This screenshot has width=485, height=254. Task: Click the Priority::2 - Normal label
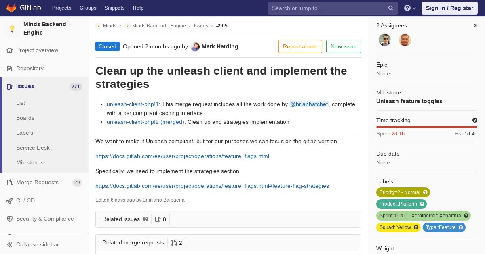tap(403, 192)
